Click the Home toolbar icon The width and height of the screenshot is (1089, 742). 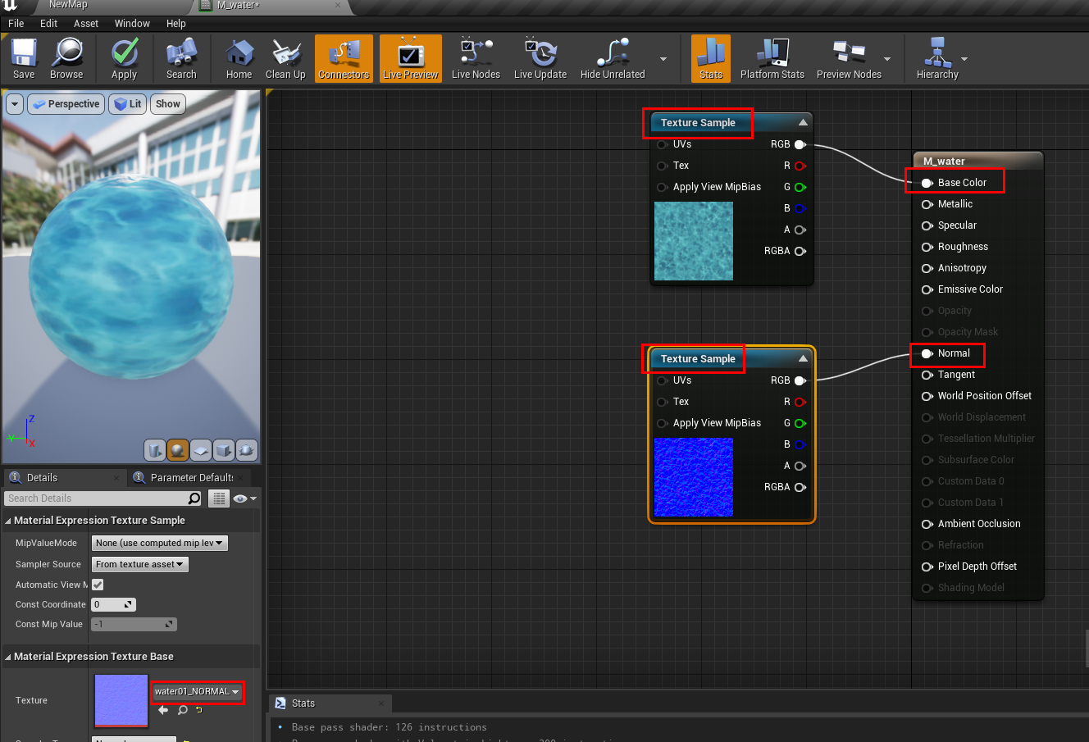click(239, 59)
